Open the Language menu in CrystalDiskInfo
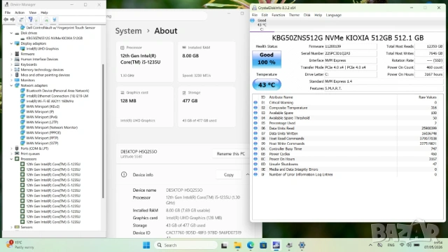Image resolution: width=448 pixels, height=252 pixels. pyautogui.click(x=333, y=15)
